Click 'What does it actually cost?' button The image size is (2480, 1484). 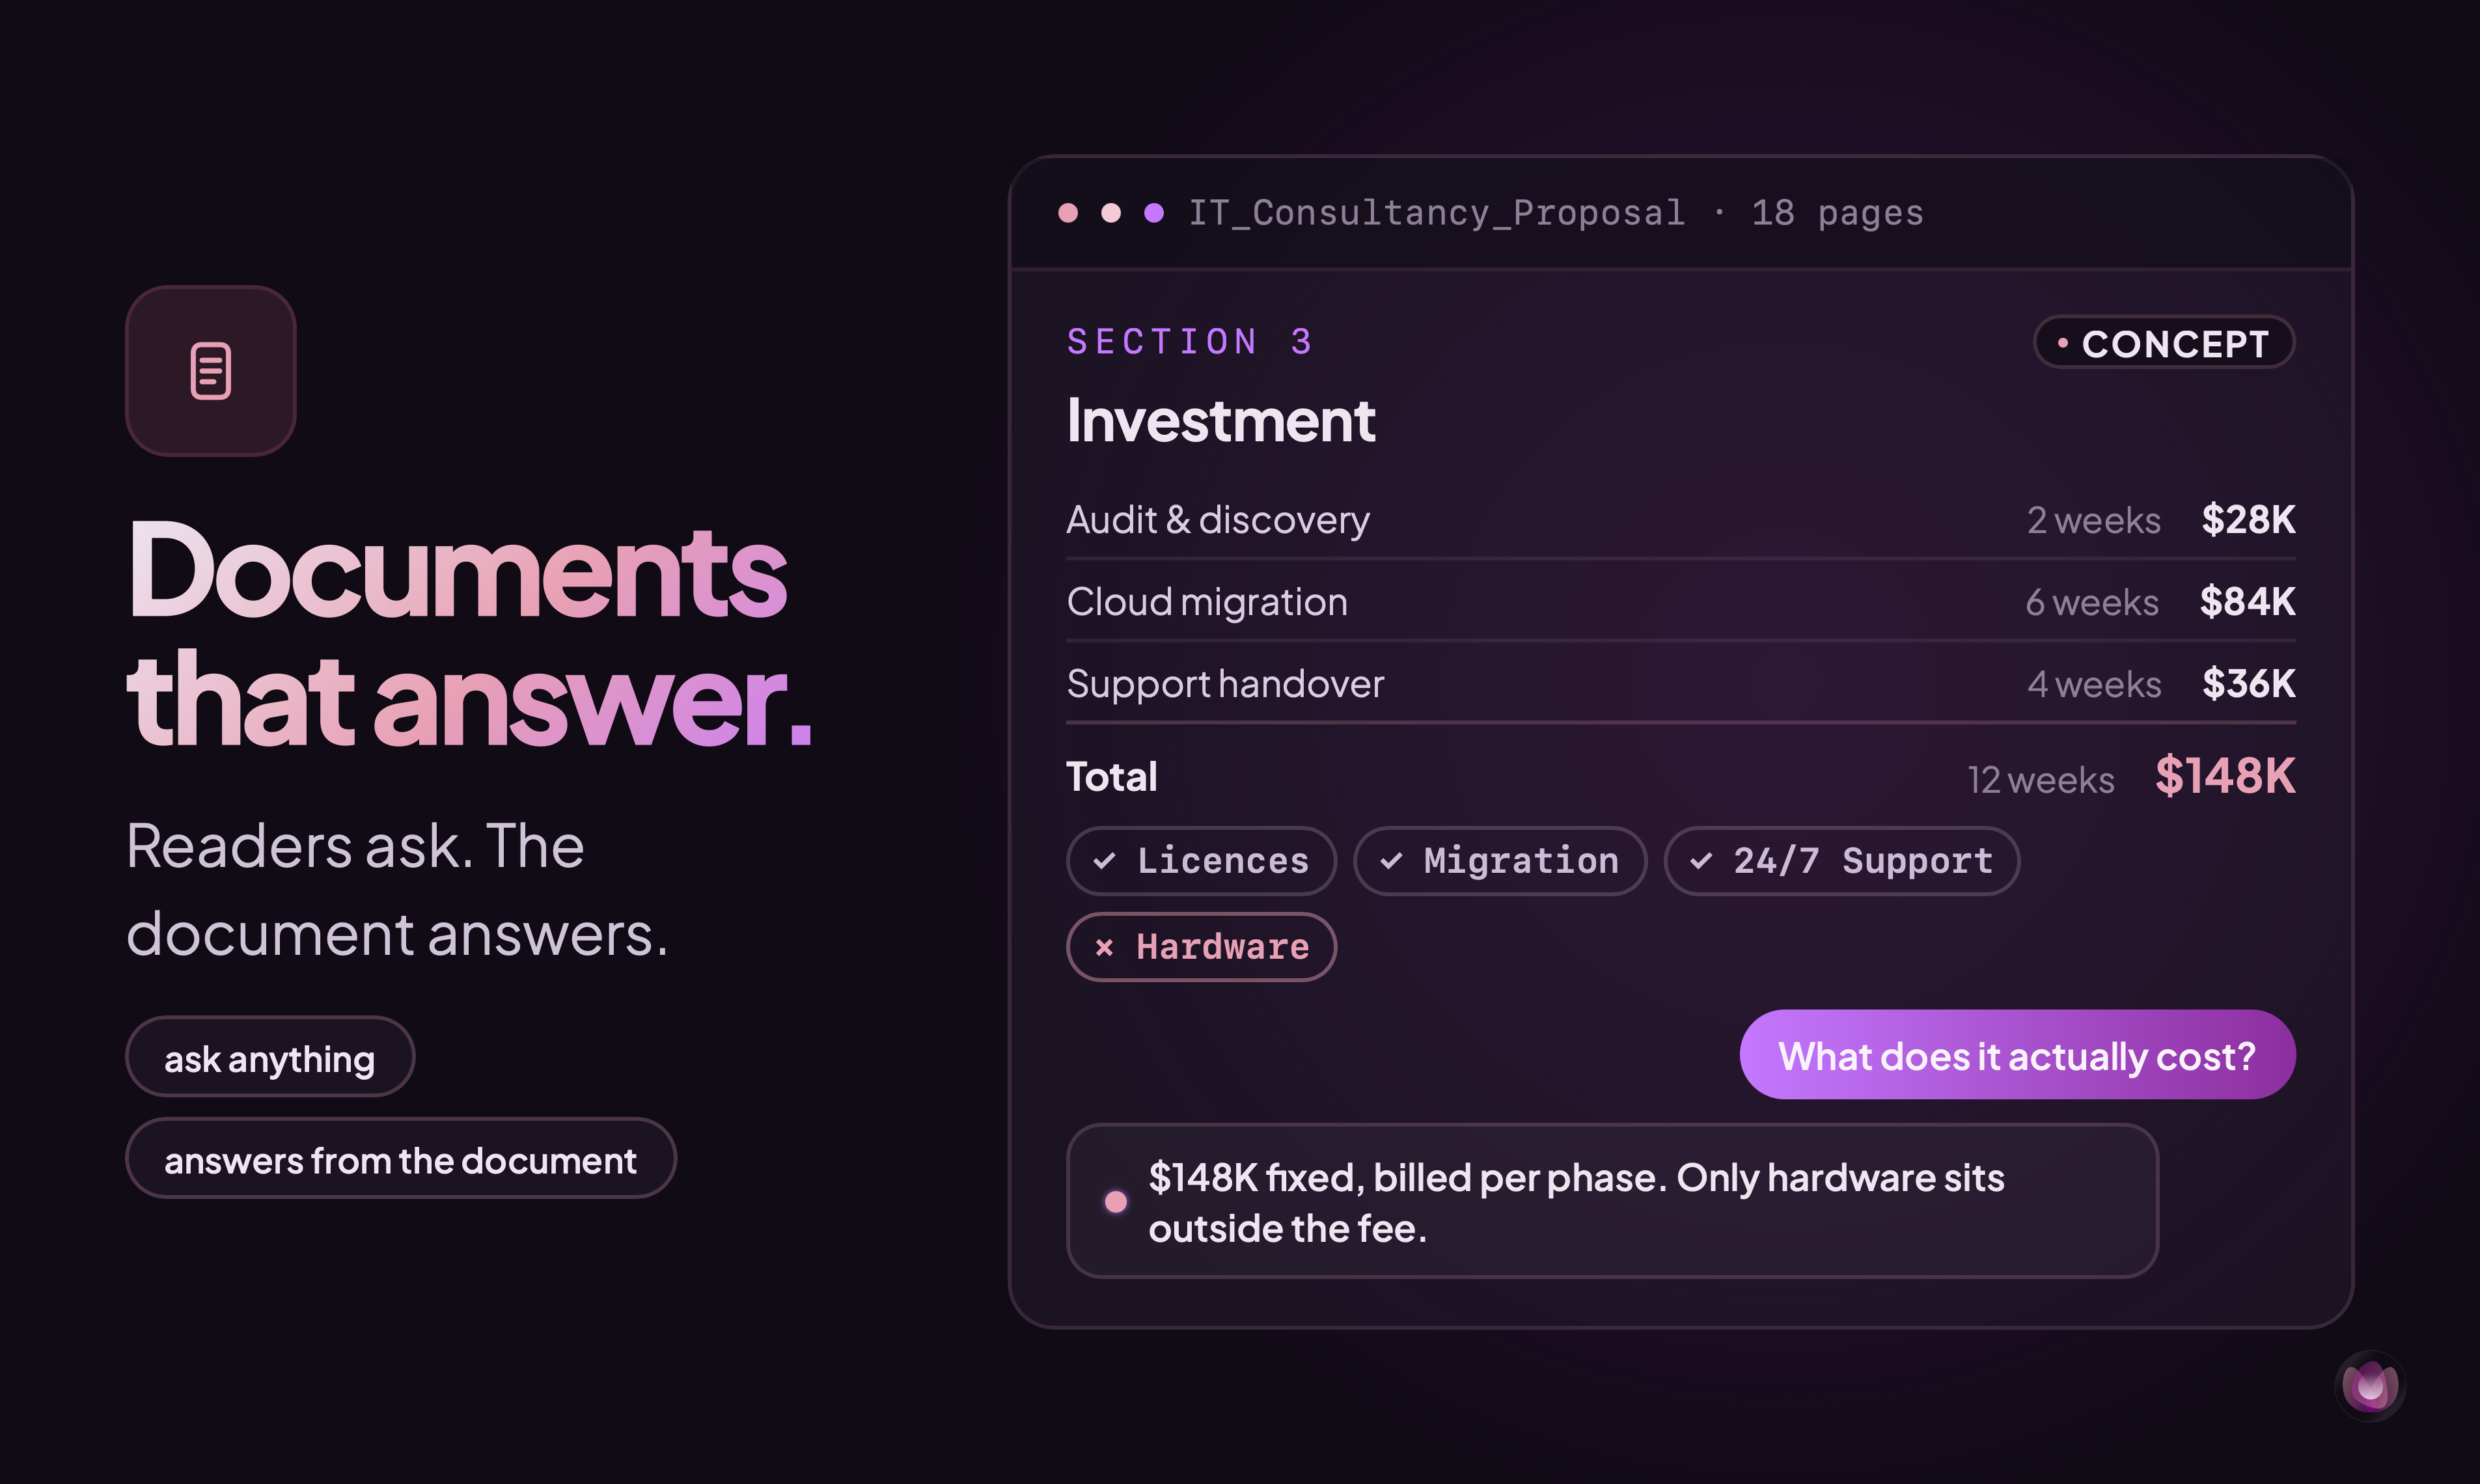[2017, 1055]
